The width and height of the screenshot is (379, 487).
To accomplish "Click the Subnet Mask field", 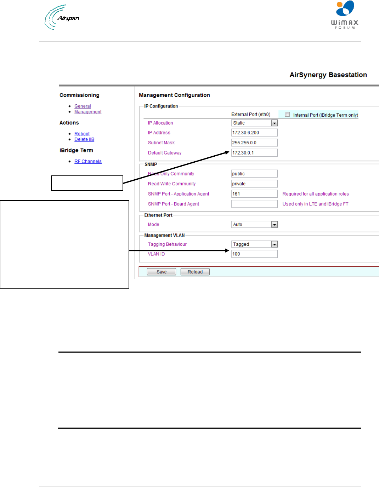I will pyautogui.click(x=254, y=143).
